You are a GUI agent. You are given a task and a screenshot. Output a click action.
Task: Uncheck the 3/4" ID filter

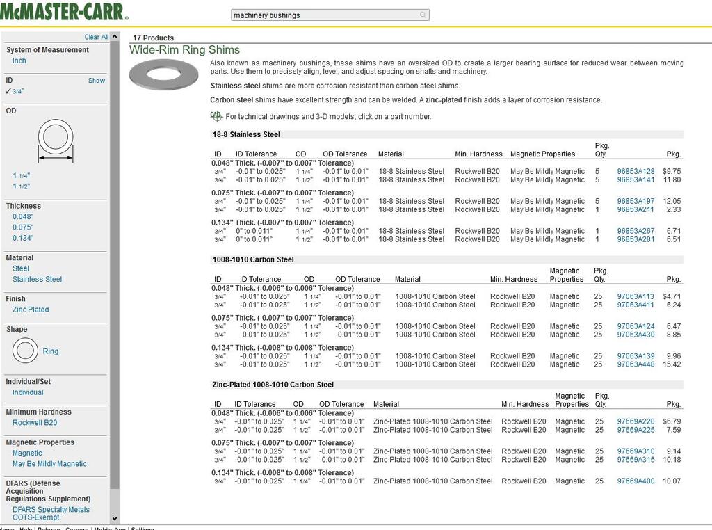(x=15, y=91)
